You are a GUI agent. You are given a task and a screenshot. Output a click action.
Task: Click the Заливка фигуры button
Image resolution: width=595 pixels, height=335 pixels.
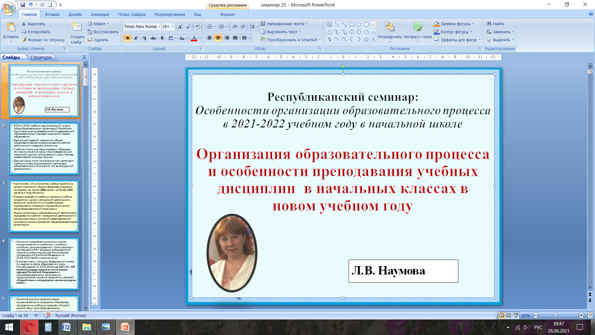click(x=454, y=24)
